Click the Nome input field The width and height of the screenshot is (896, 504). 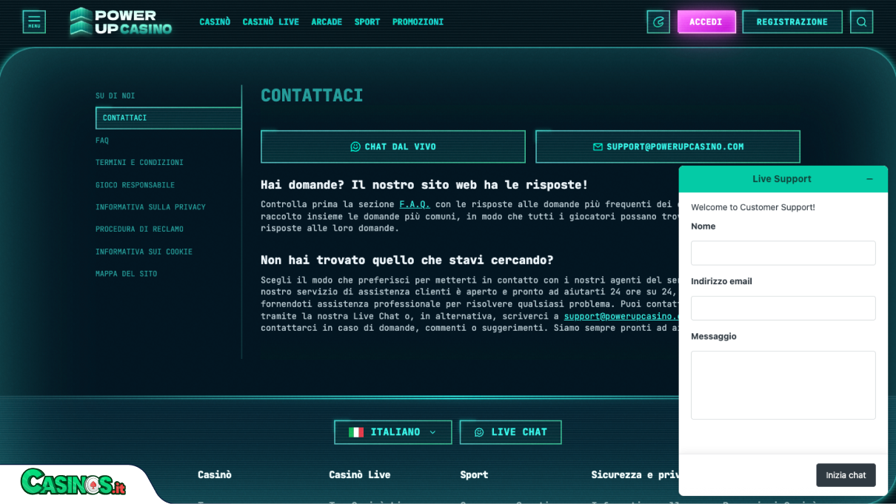pos(783,253)
